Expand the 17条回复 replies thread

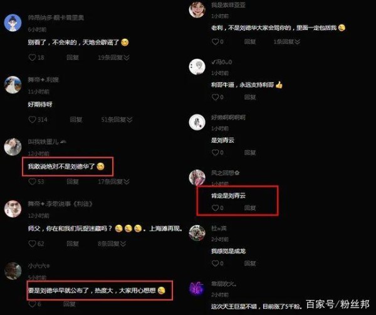click(x=113, y=182)
